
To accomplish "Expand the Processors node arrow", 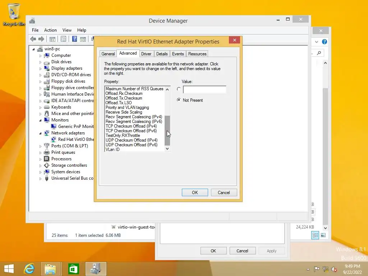I will click(40, 159).
